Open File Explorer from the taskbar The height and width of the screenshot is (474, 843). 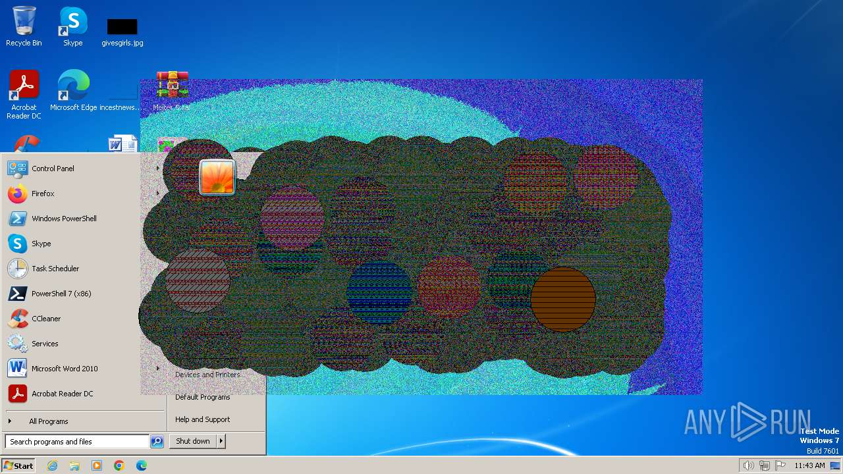click(x=74, y=465)
